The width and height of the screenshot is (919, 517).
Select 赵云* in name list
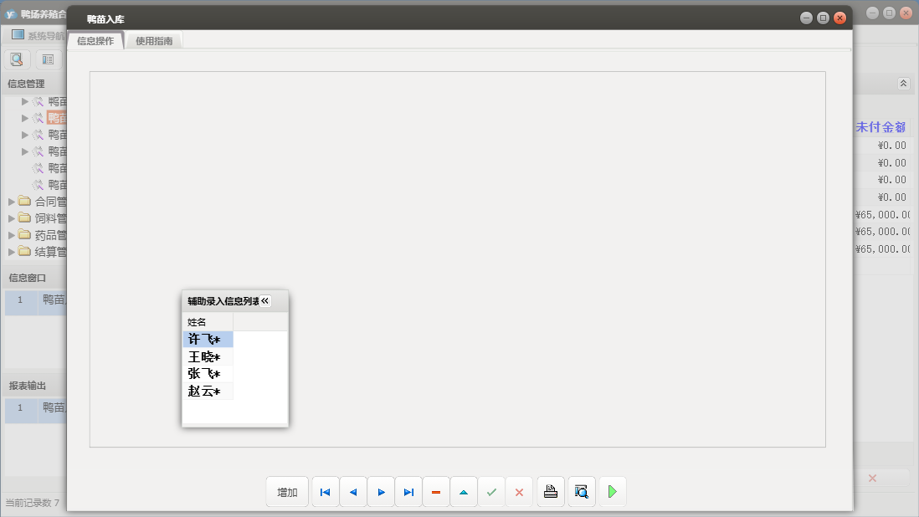click(x=208, y=392)
